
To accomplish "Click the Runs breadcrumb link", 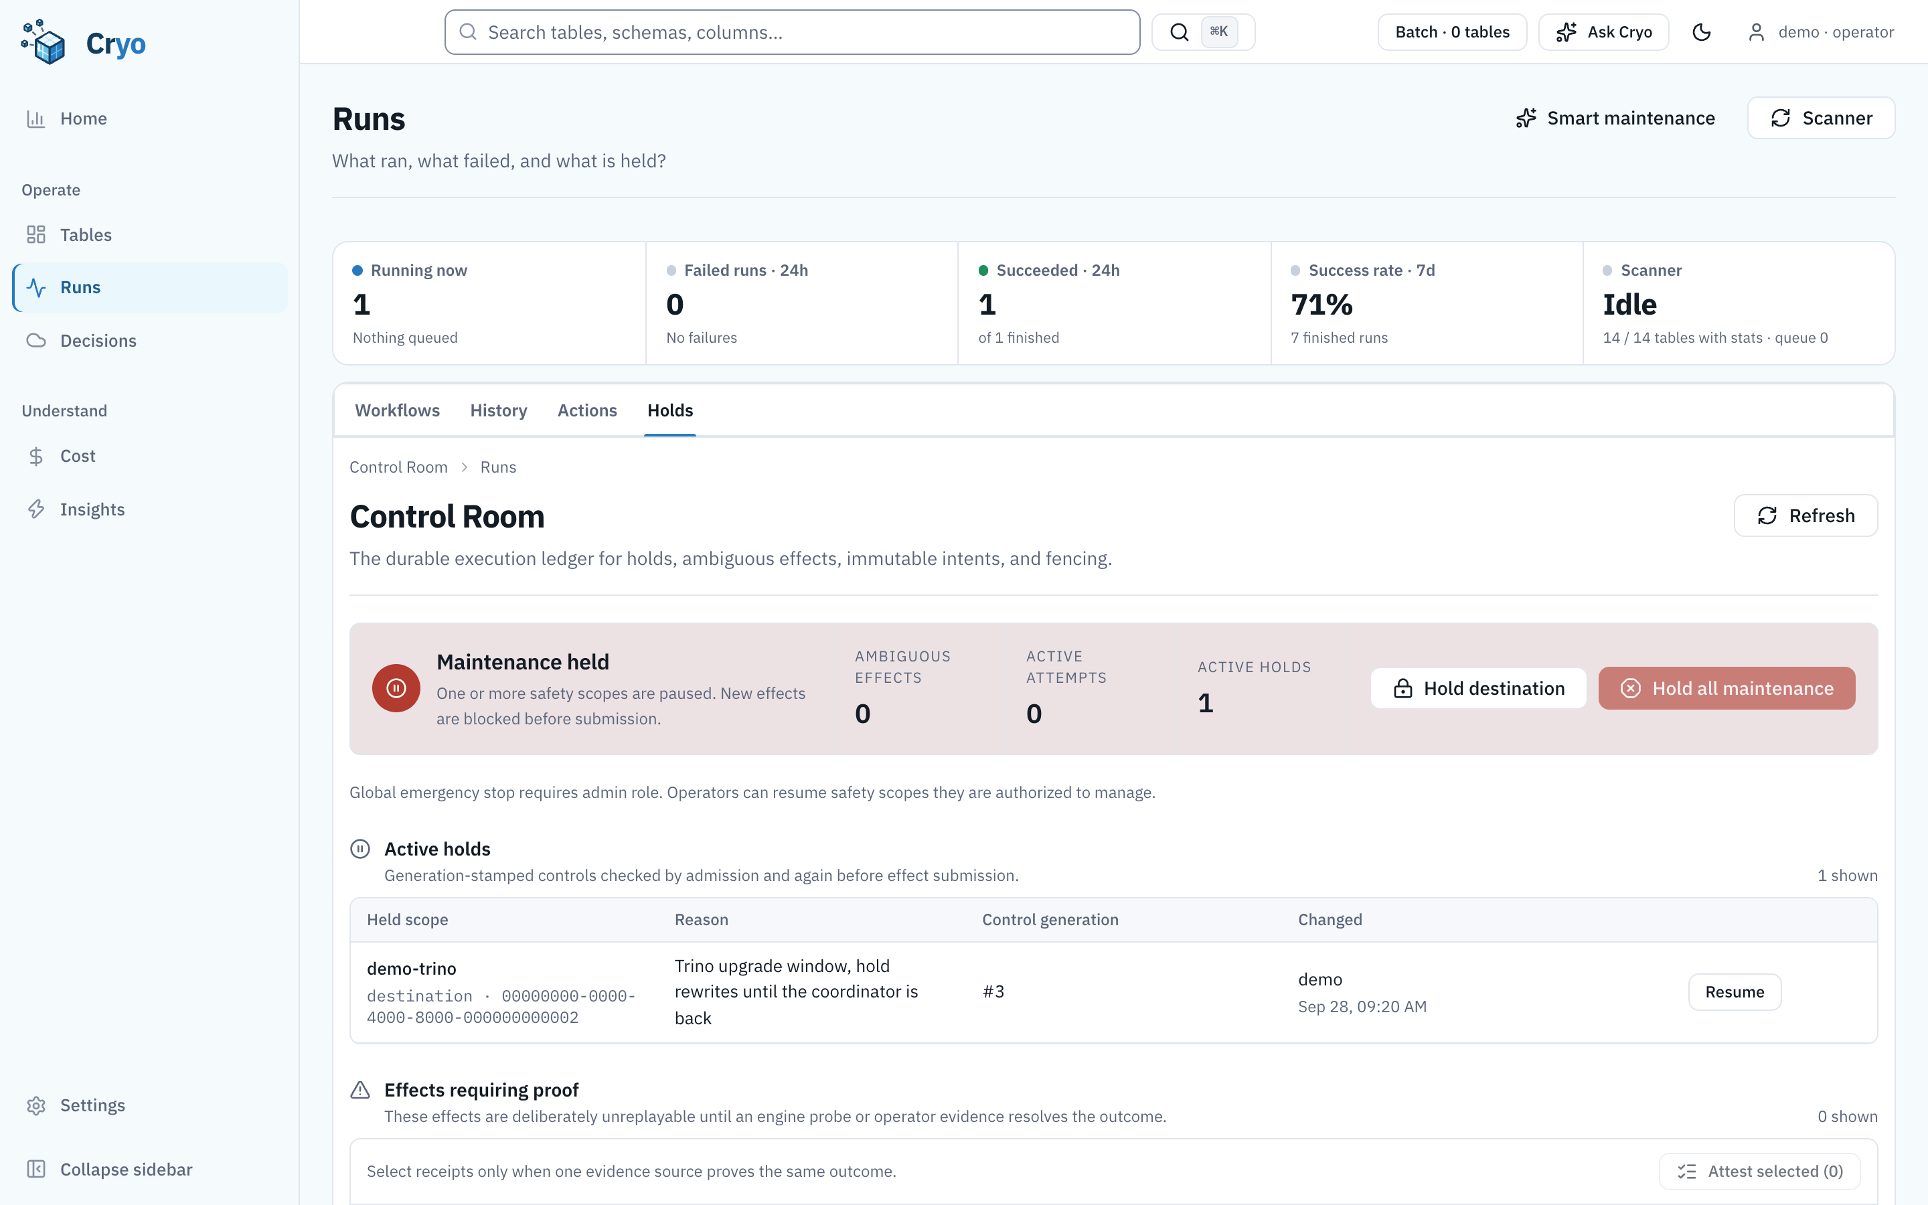I will (498, 467).
